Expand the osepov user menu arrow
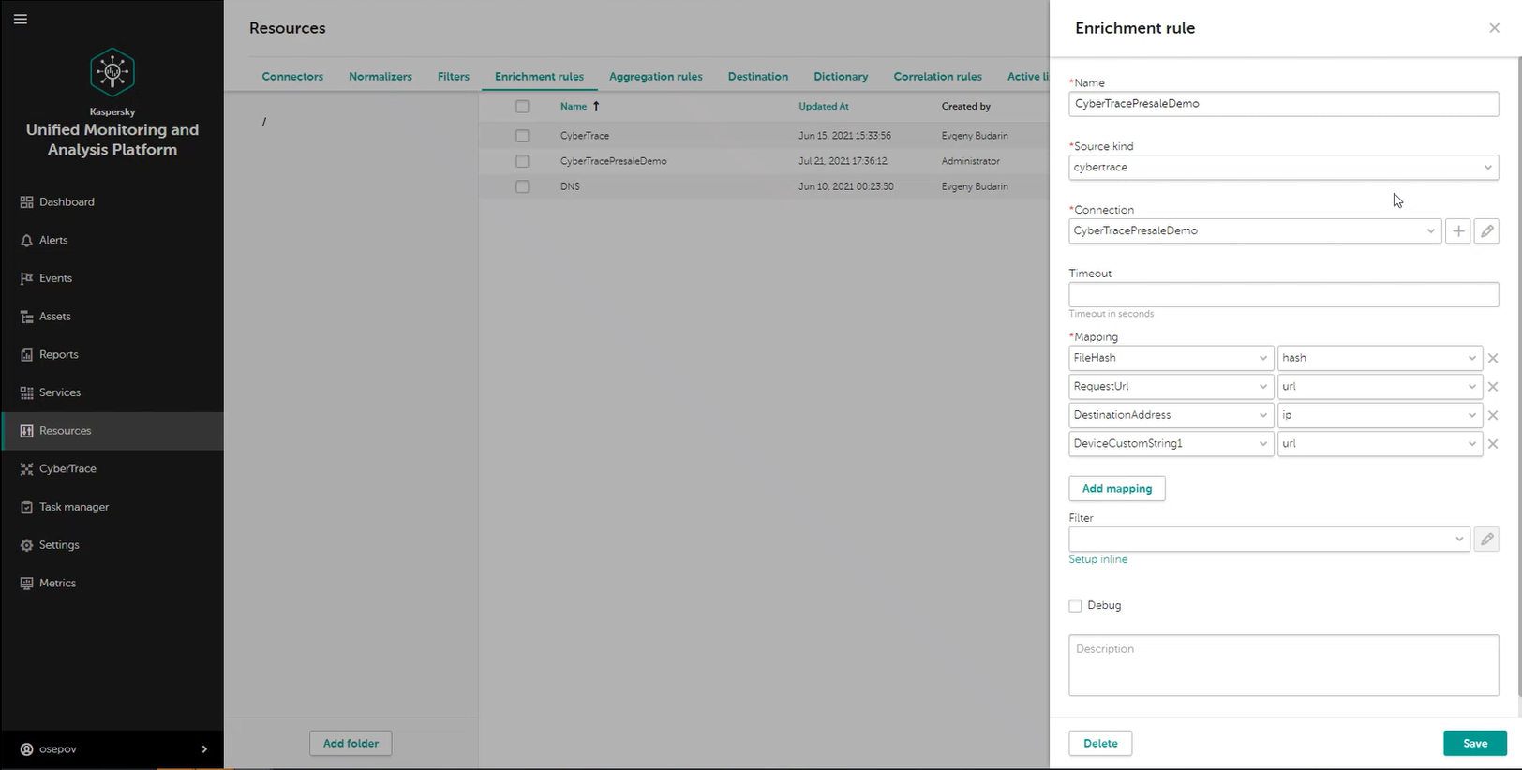Image resolution: width=1522 pixels, height=770 pixels. tap(204, 749)
